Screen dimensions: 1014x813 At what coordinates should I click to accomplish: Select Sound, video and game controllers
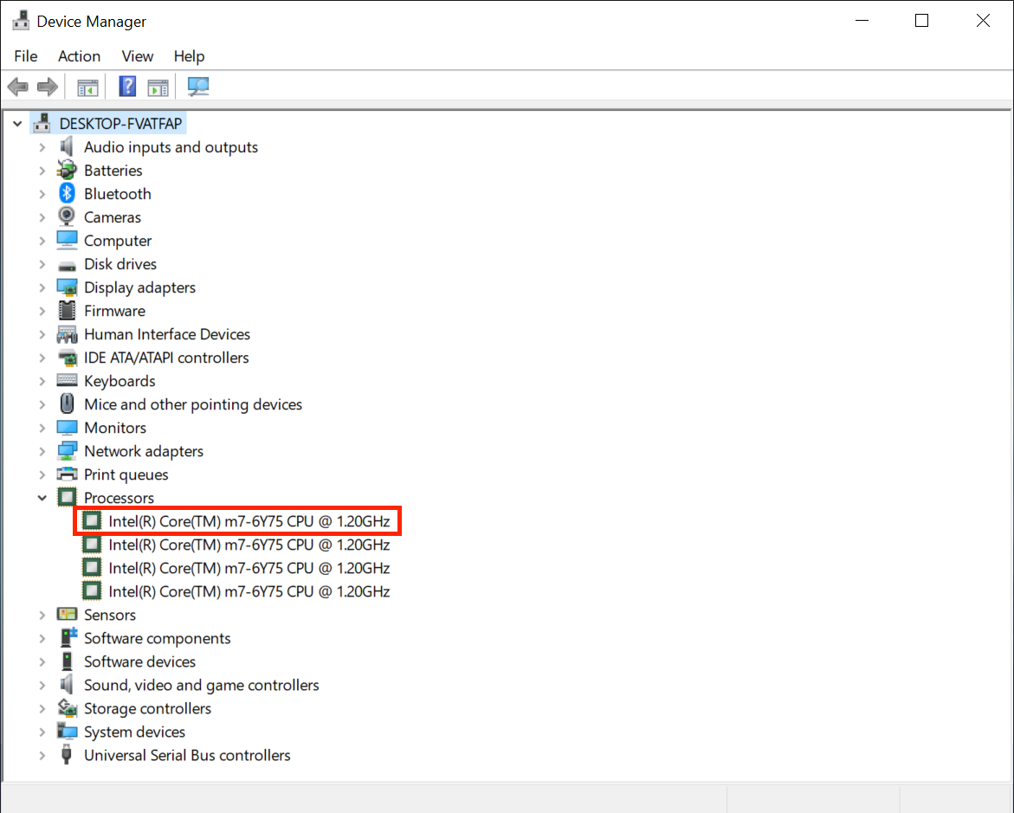click(201, 685)
